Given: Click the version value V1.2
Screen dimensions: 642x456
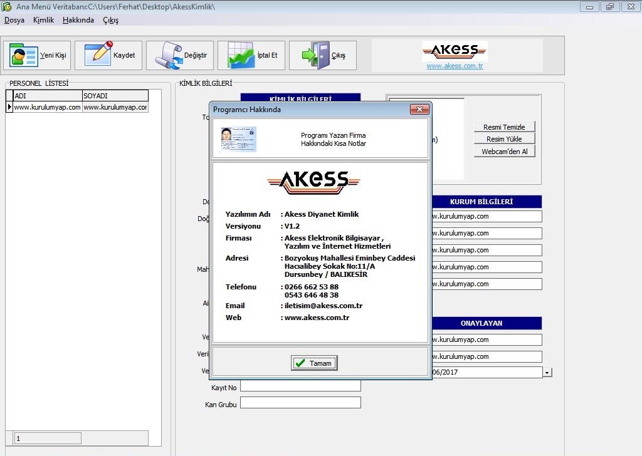Looking at the screenshot, I should 292,226.
